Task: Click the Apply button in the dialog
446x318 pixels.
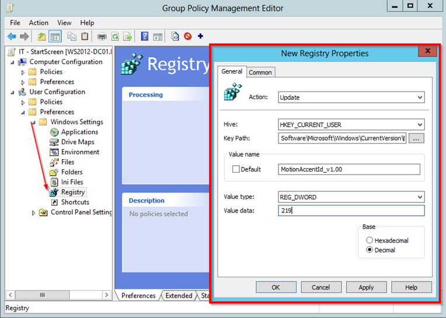Action: point(366,287)
